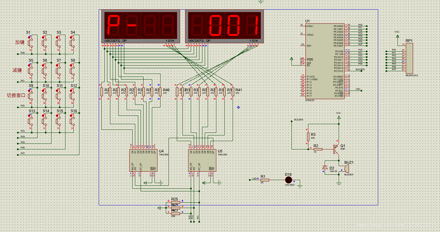This screenshot has width=440, height=232.
Task: Select the ground symbol at the top of the sheet
Action: tap(261, 2)
